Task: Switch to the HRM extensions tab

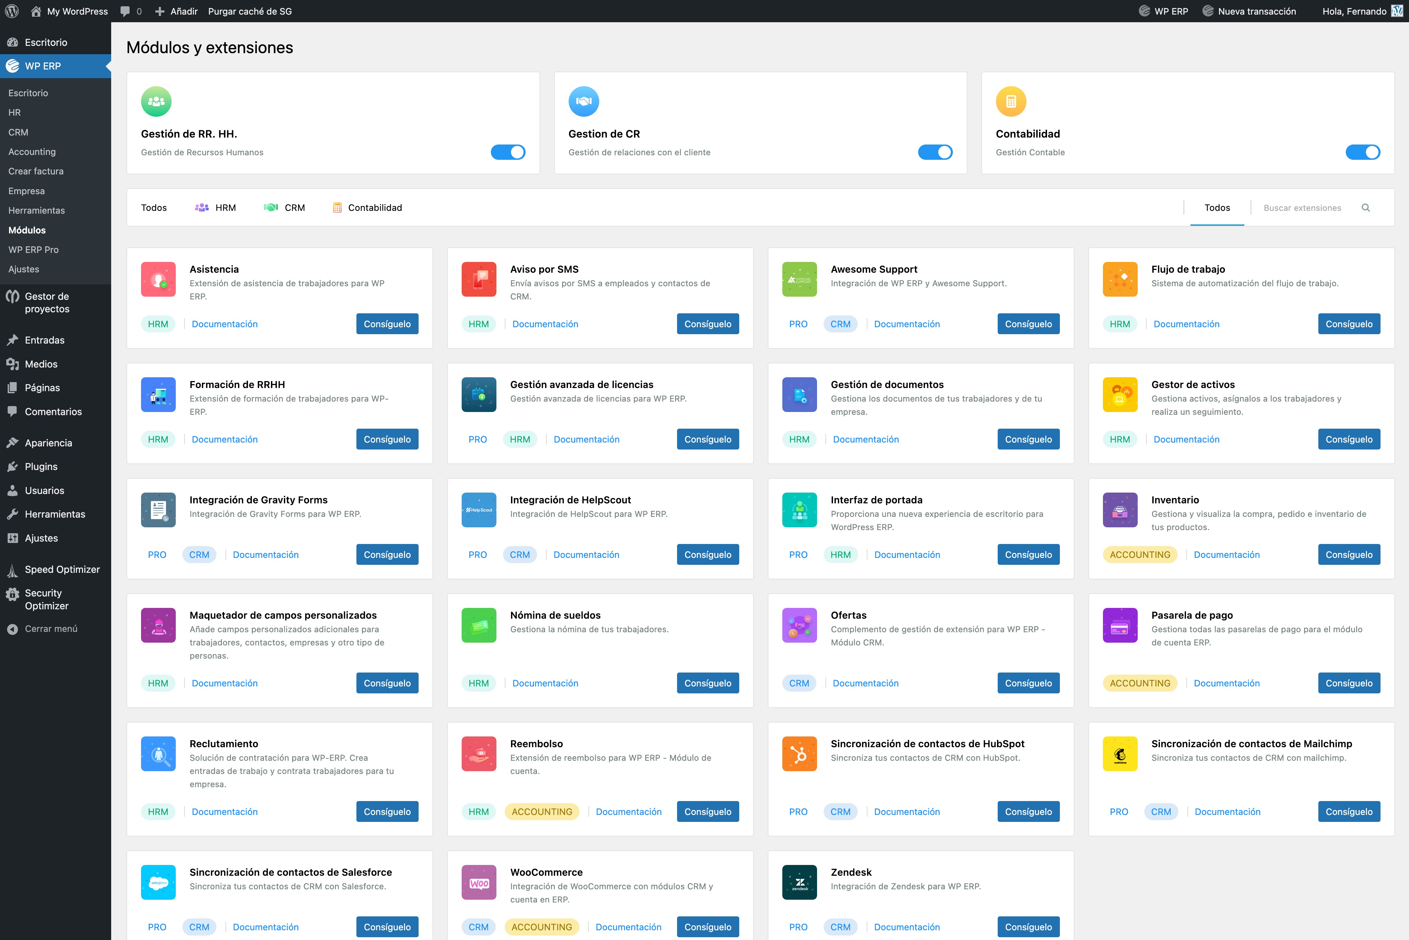Action: [x=215, y=207]
